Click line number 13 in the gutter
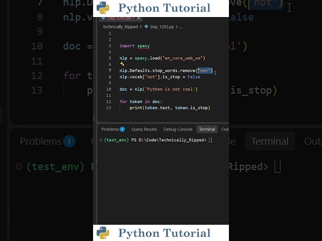The width and height of the screenshot is (322, 241). [109, 108]
